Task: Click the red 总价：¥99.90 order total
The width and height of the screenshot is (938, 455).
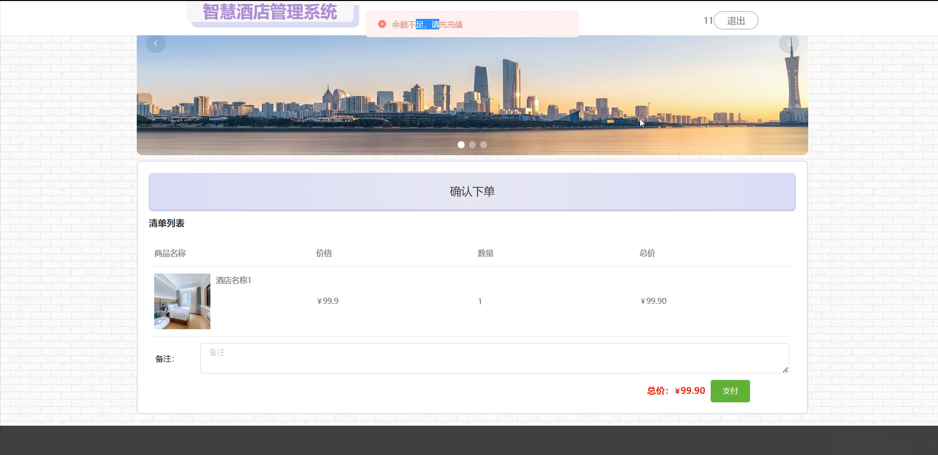Action: coord(676,391)
